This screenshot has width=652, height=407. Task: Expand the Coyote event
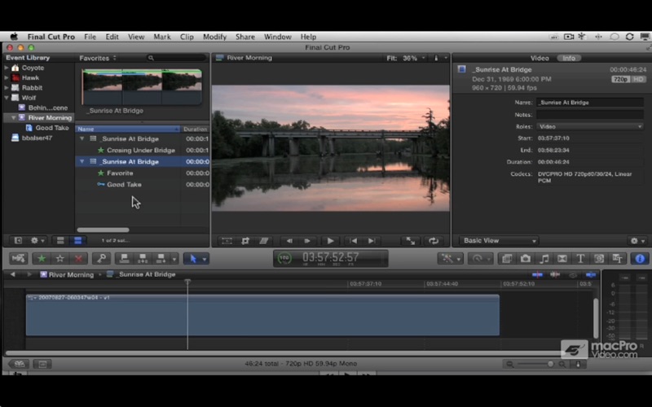point(7,68)
